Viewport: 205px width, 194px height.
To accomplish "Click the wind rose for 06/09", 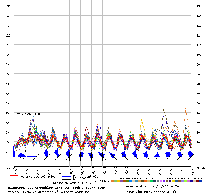I will [x=136, y=157].
